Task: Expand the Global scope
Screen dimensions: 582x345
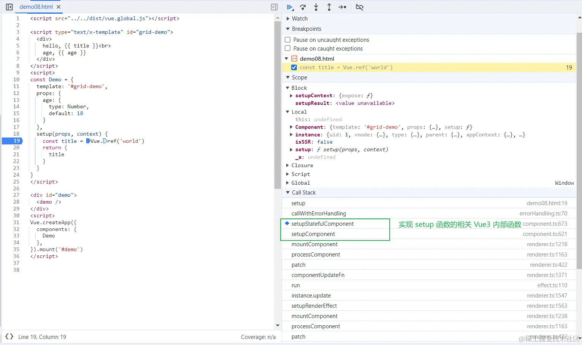Action: click(x=288, y=183)
